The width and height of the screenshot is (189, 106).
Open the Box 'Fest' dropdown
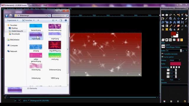tap(175, 80)
